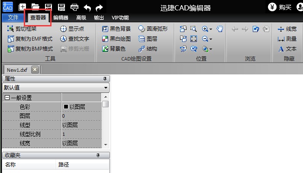This screenshot has height=173, width=303.
Task: Open the 编辑器 ribbon tab
Action: (61, 18)
